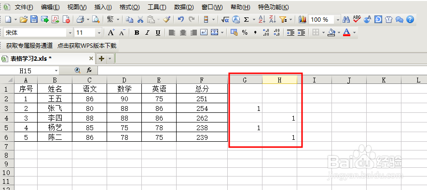427x190 pixels.
Task: Open the font color dropdown arrow
Action: (x=354, y=33)
